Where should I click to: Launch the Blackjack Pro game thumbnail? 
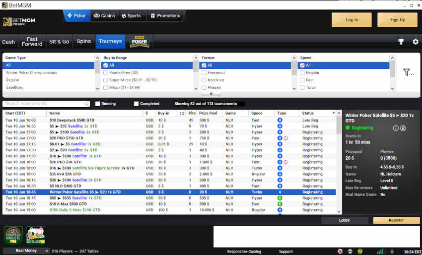36,235
